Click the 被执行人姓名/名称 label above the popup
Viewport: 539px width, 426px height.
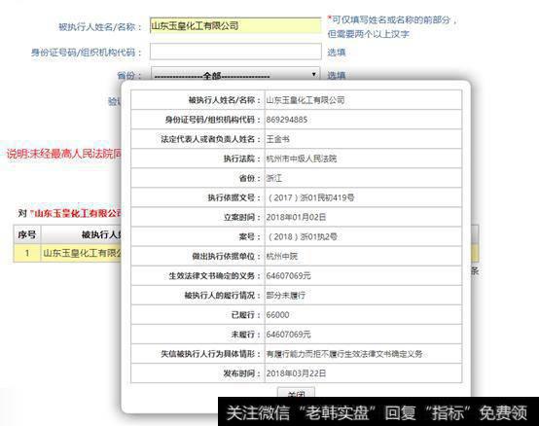[x=99, y=27]
